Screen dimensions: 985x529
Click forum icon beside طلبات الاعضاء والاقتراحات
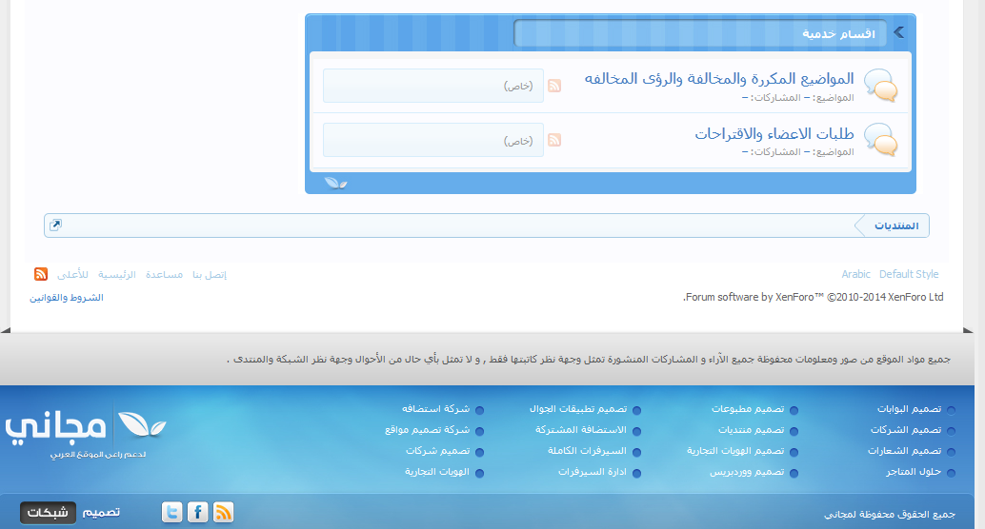pos(879,140)
